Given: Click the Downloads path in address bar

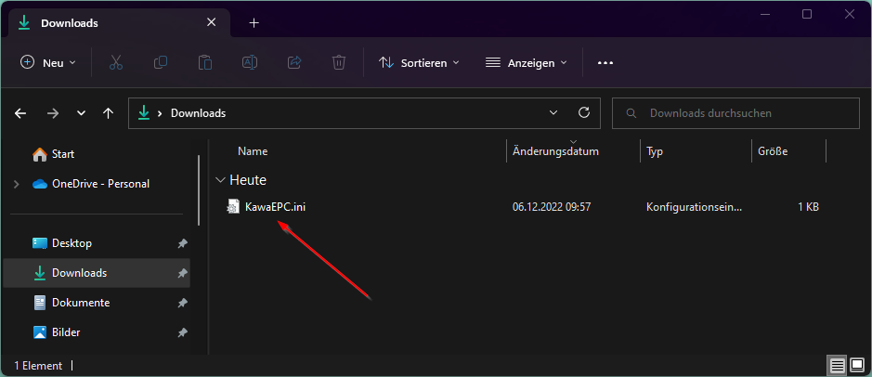Looking at the screenshot, I should pyautogui.click(x=198, y=113).
